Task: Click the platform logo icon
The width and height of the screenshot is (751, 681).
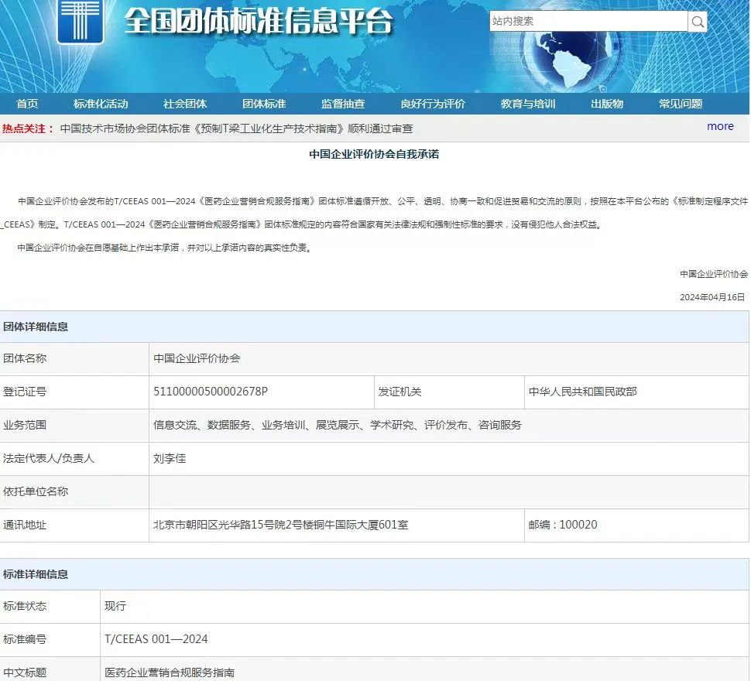Action: pyautogui.click(x=80, y=21)
